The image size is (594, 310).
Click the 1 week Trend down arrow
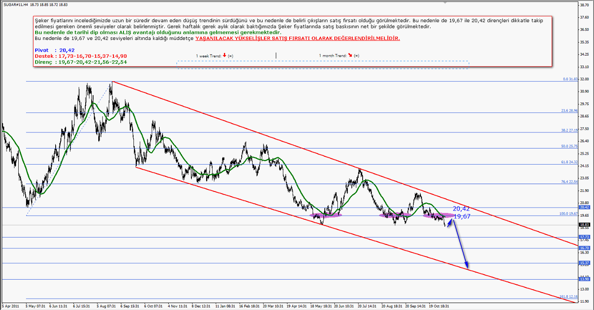[x=224, y=56]
